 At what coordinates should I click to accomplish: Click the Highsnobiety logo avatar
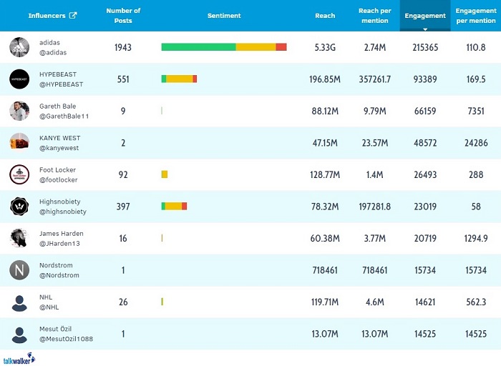(19, 207)
